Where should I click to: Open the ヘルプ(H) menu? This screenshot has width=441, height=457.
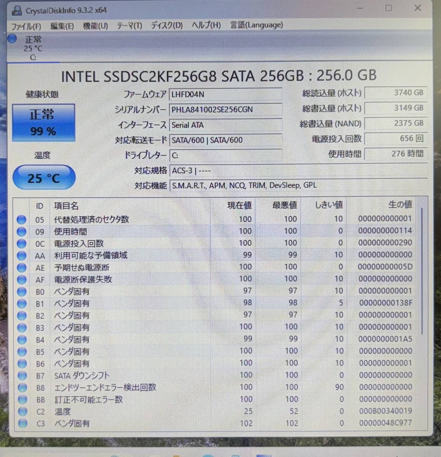point(206,25)
